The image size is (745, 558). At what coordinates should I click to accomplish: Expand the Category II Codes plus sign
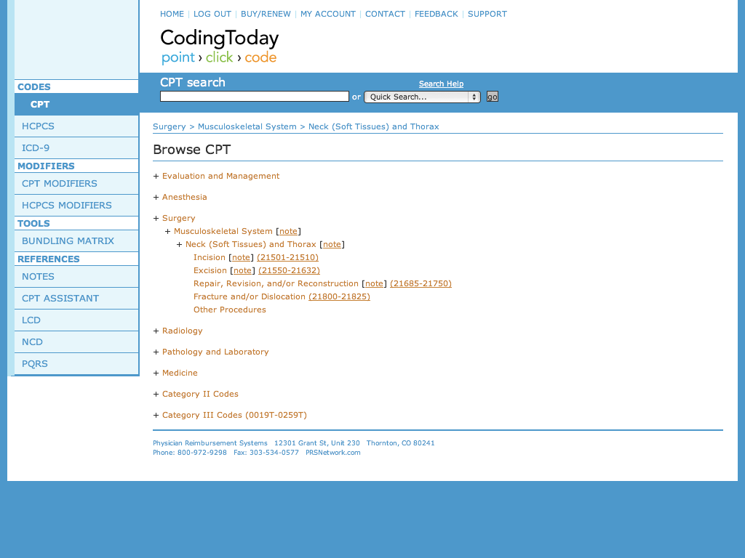(156, 395)
